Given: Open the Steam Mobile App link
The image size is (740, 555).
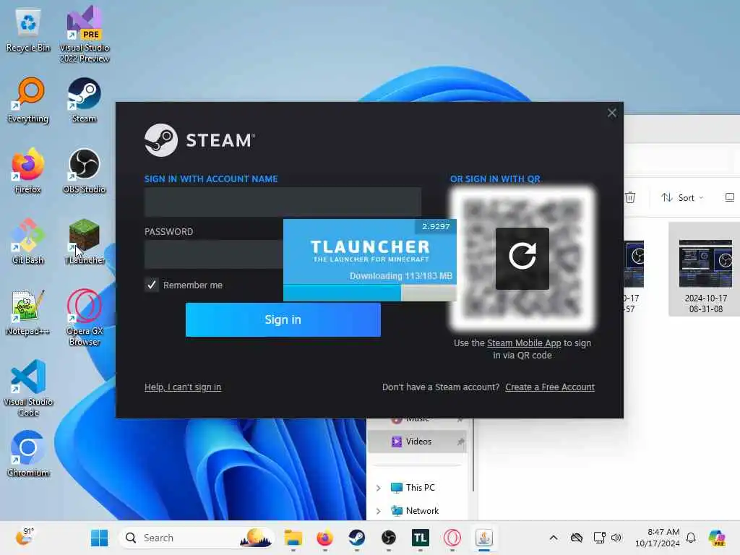Looking at the screenshot, I should (x=524, y=343).
